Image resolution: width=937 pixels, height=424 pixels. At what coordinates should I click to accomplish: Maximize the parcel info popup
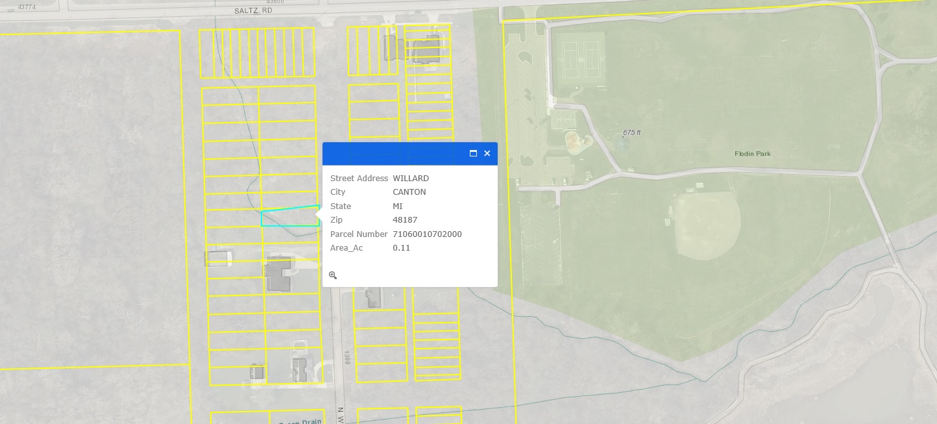click(473, 153)
